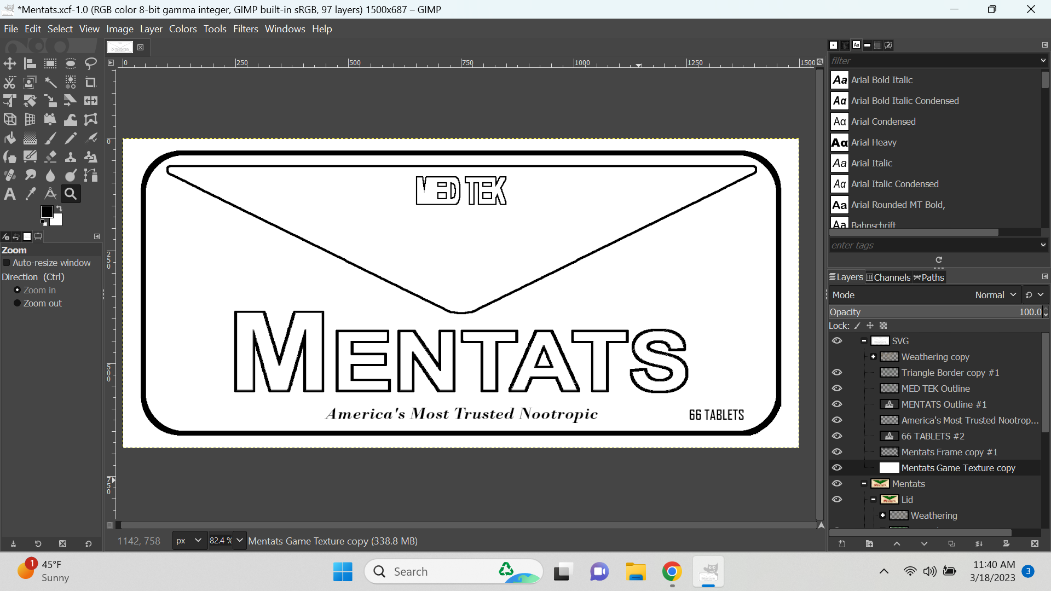
Task: Open the Filters menu
Action: 245,29
